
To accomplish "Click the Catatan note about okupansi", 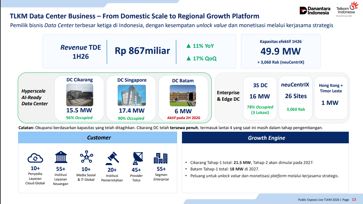I will pos(170,128).
